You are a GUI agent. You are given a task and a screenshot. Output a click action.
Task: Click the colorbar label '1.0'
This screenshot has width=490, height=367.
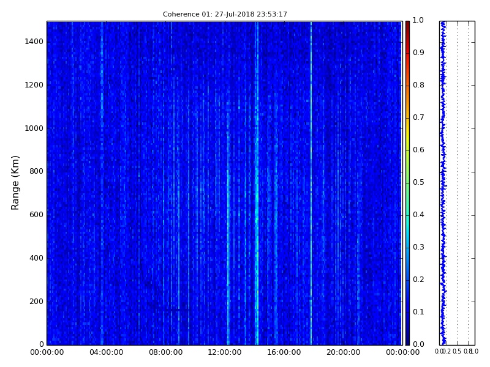[x=418, y=20]
